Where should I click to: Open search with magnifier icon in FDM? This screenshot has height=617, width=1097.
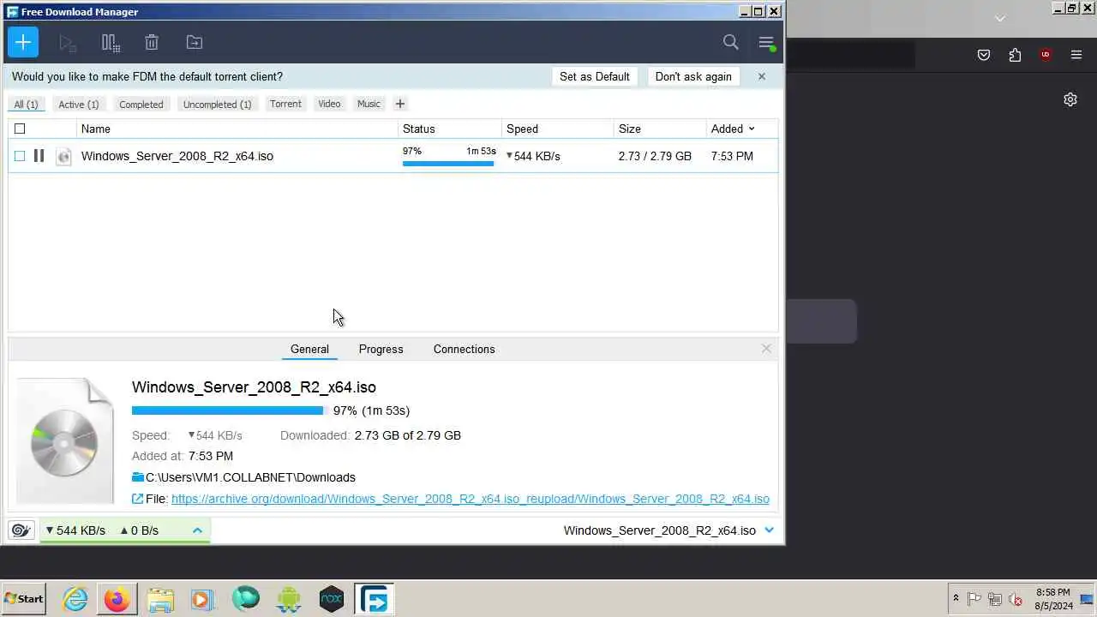[730, 42]
